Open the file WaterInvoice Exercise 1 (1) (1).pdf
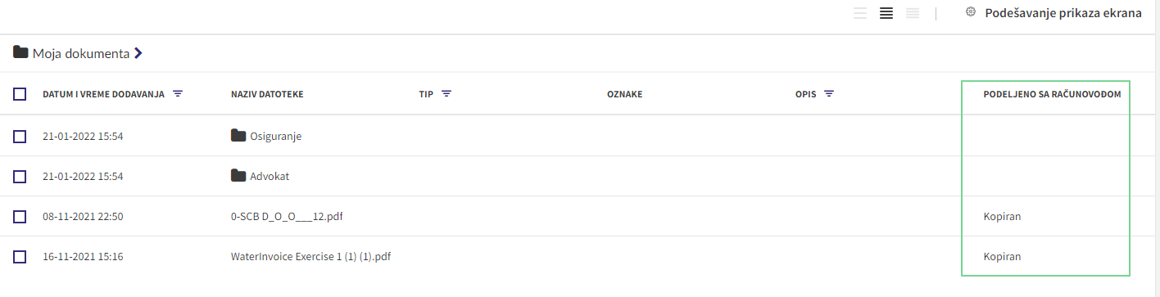 (x=311, y=257)
